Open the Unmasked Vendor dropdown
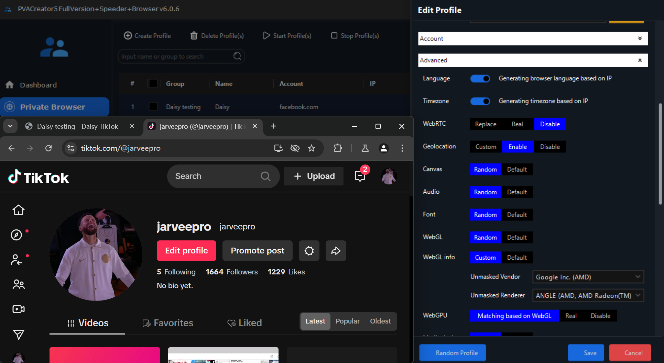This screenshot has height=363, width=664. point(588,277)
